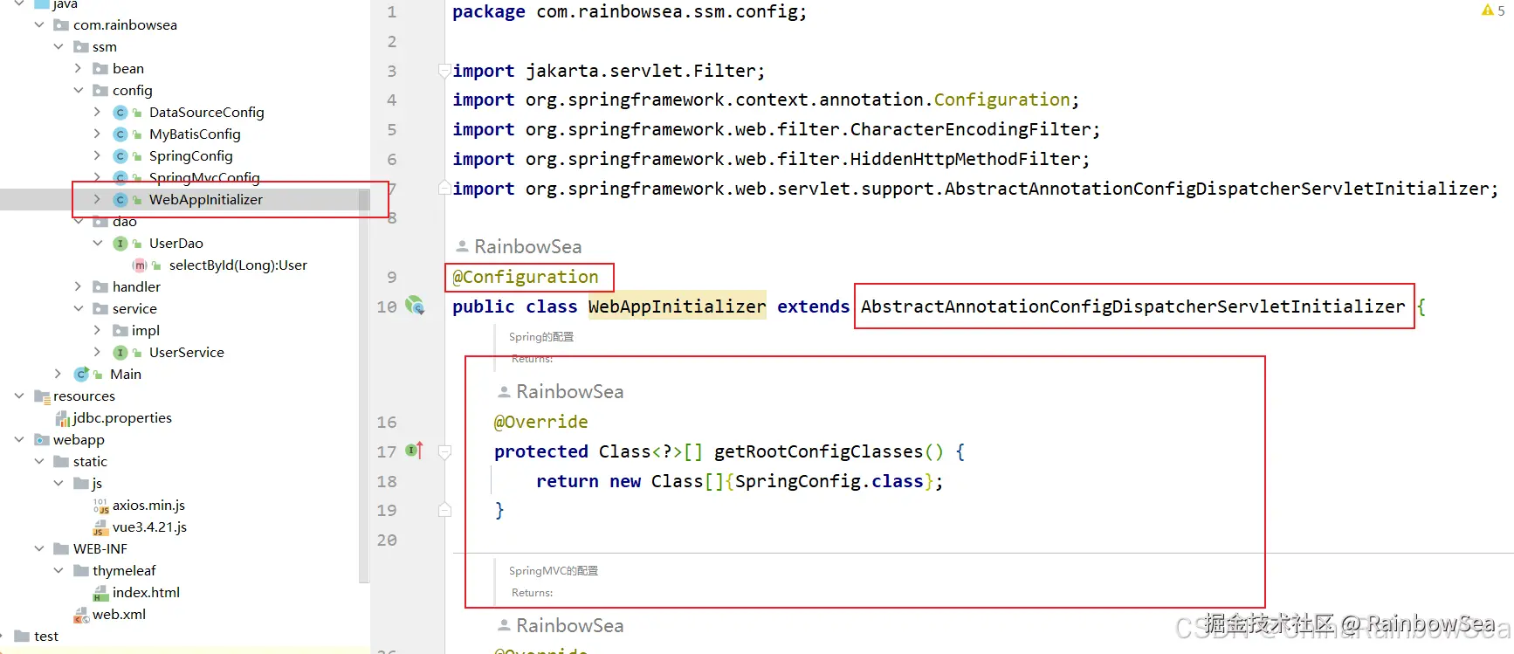Expand the impl package
Image resolution: width=1514 pixels, height=654 pixels.
(97, 330)
